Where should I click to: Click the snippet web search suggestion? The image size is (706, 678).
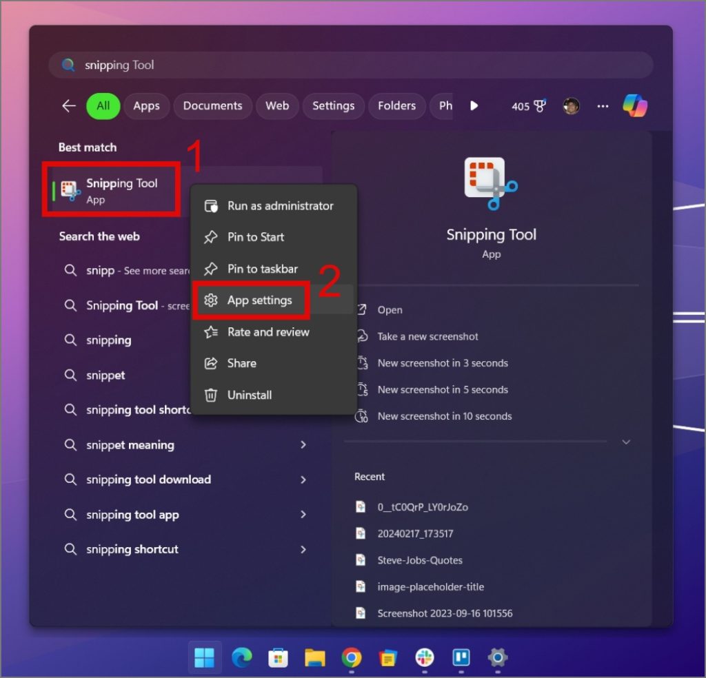105,376
